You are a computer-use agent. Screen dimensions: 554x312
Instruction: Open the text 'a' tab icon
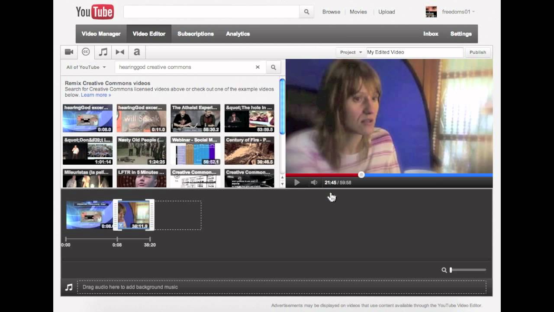[x=137, y=52]
